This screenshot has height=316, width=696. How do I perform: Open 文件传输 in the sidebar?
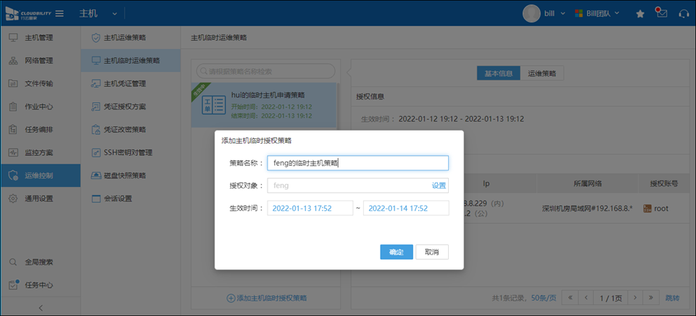pos(41,83)
